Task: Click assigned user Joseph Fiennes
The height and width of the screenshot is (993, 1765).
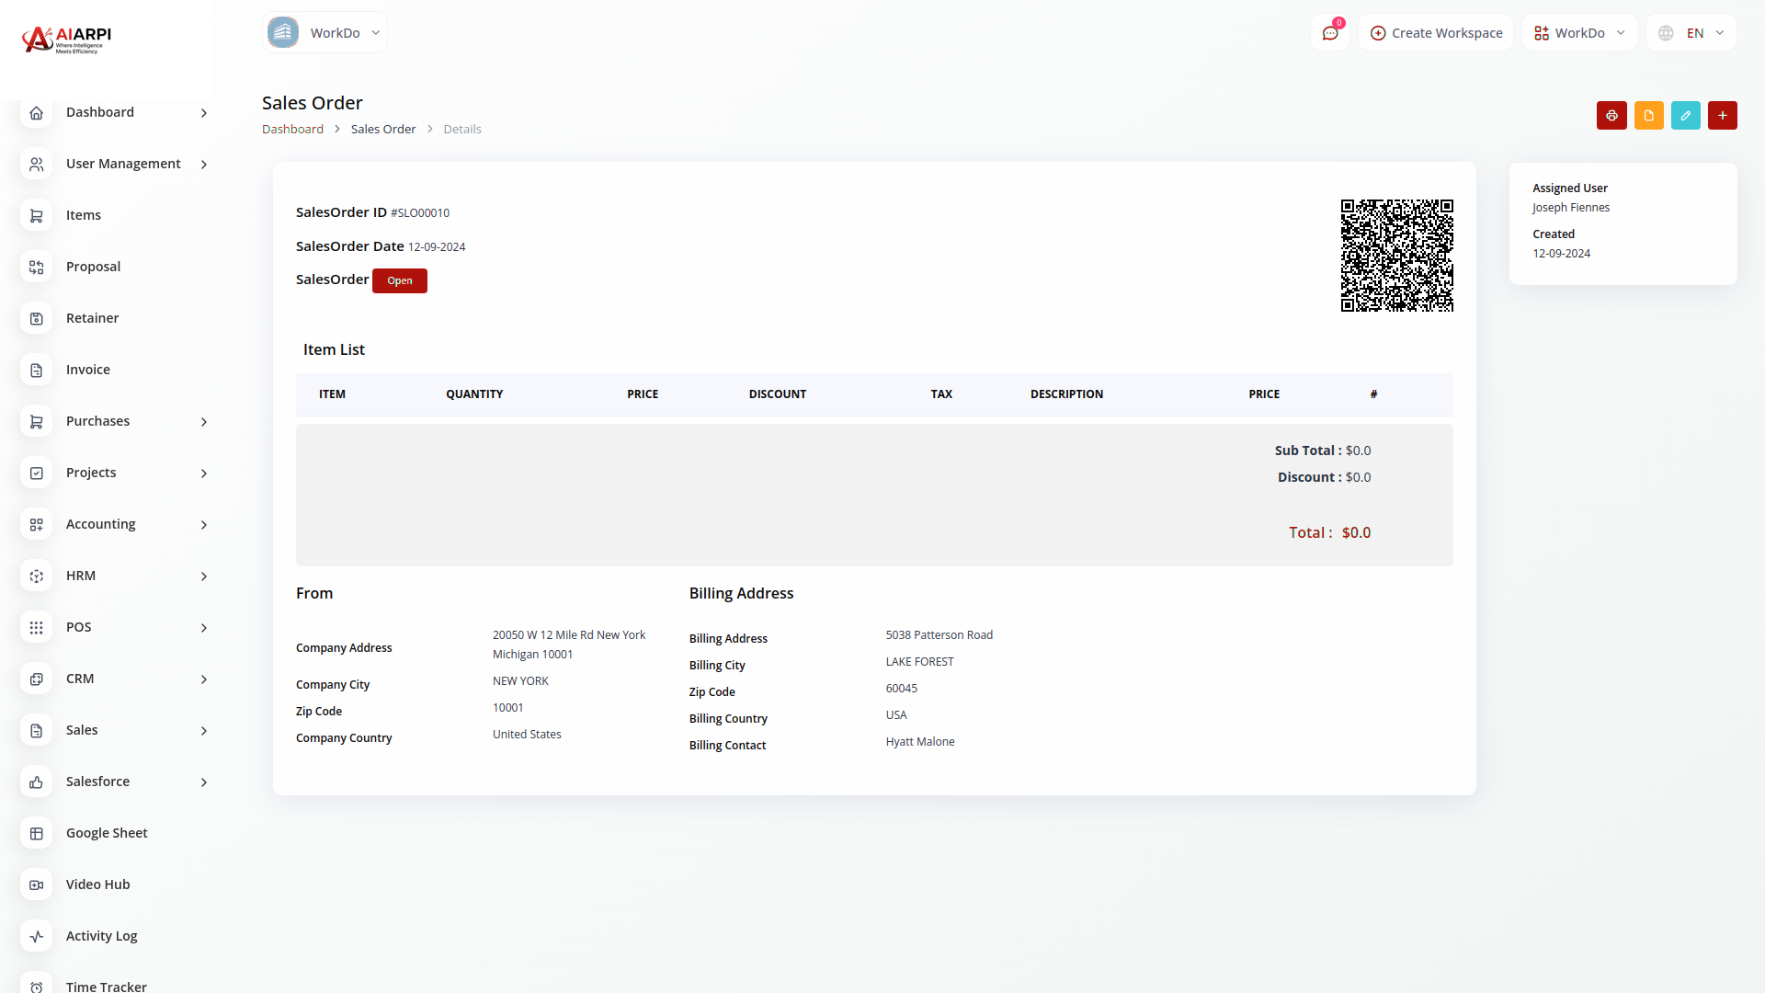Action: (x=1571, y=208)
